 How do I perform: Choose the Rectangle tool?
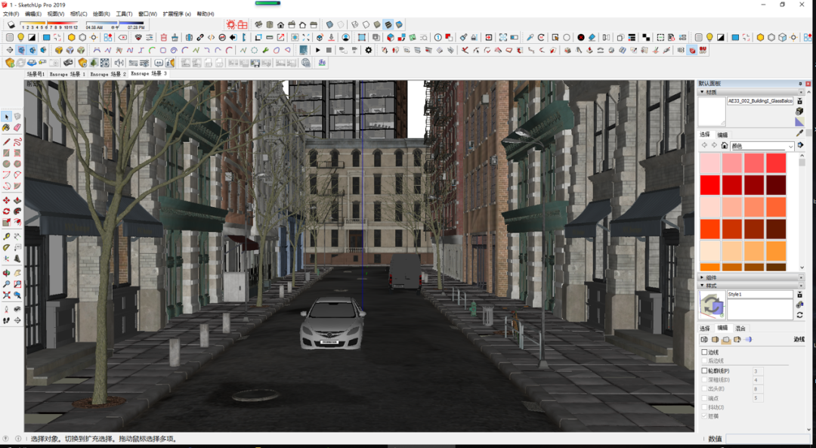click(6, 153)
